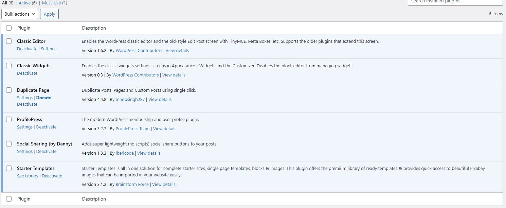Tick the Starter Templates checkbox
This screenshot has width=506, height=208.
tap(9, 168)
